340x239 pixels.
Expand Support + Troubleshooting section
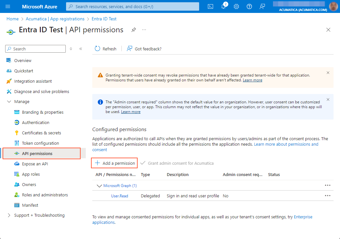click(9, 215)
